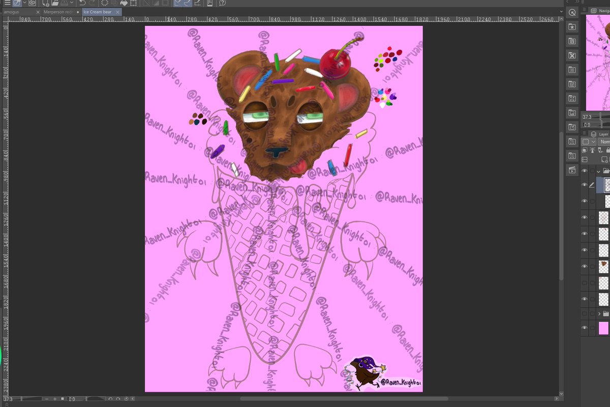Viewport: 610px width, 407px height.
Task: Click the zoom in plus in status bar
Action: 55,399
